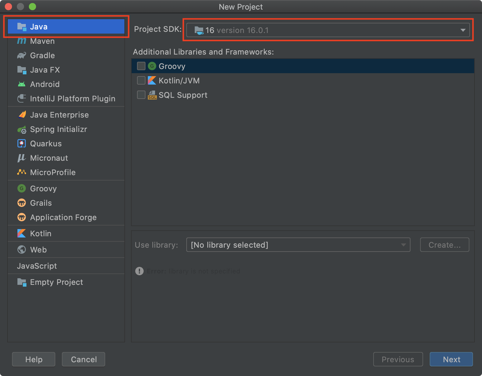Screen dimensions: 482x376
Task: Open the Project SDK dropdown
Action: pyautogui.click(x=328, y=30)
